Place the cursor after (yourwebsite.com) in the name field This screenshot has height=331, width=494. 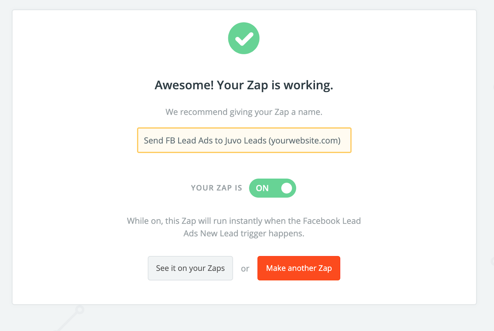tap(341, 141)
